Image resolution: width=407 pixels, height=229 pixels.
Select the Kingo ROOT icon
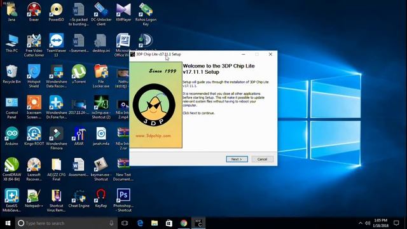[x=34, y=135]
